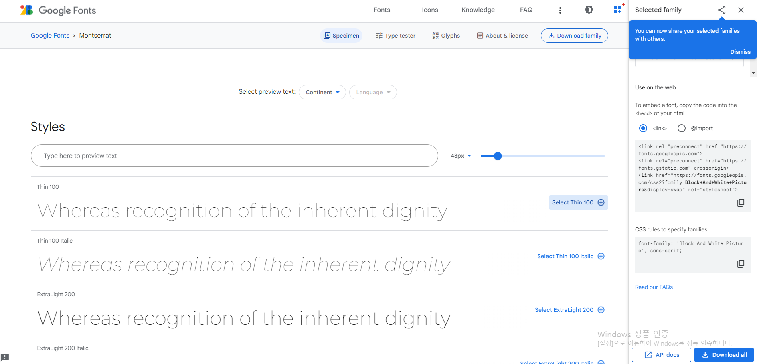Close the Selected family panel

(741, 10)
